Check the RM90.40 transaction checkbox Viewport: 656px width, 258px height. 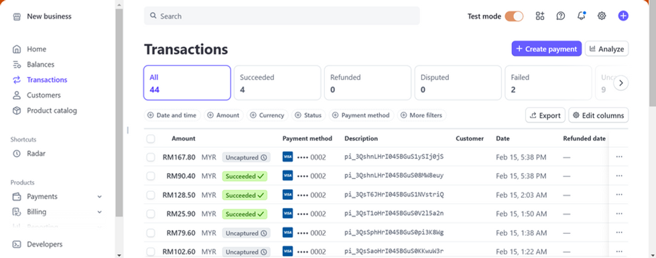click(x=151, y=176)
